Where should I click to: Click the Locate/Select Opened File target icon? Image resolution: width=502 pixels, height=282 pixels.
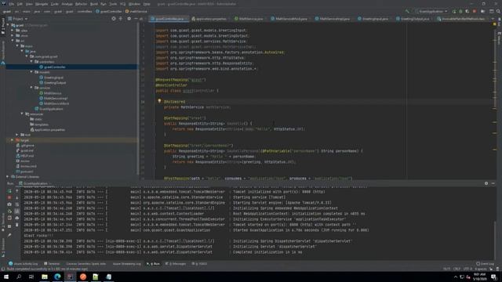[114, 19]
